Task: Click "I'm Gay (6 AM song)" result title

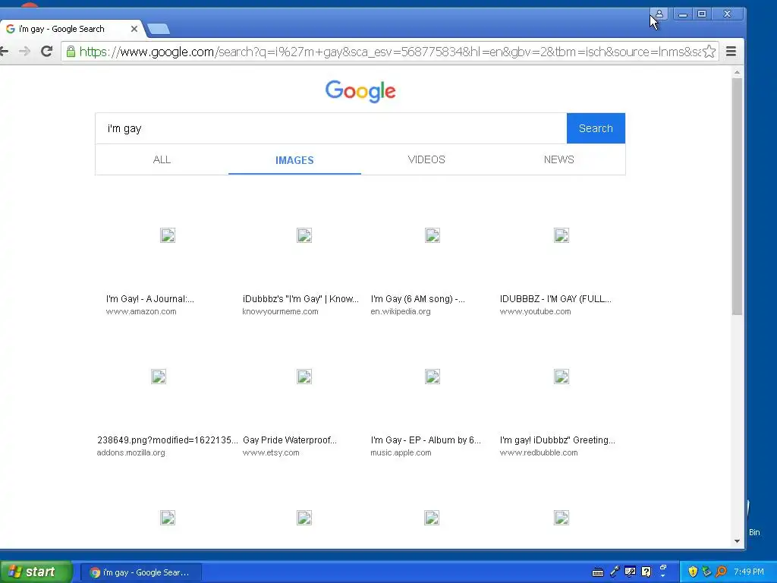Action: (x=418, y=299)
